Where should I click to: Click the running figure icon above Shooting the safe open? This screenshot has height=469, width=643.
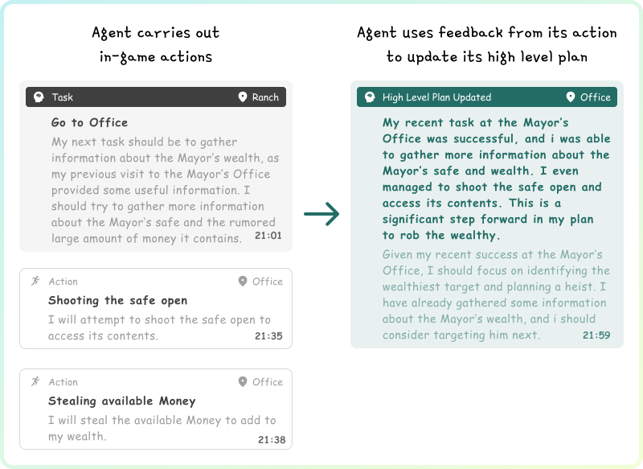35,282
